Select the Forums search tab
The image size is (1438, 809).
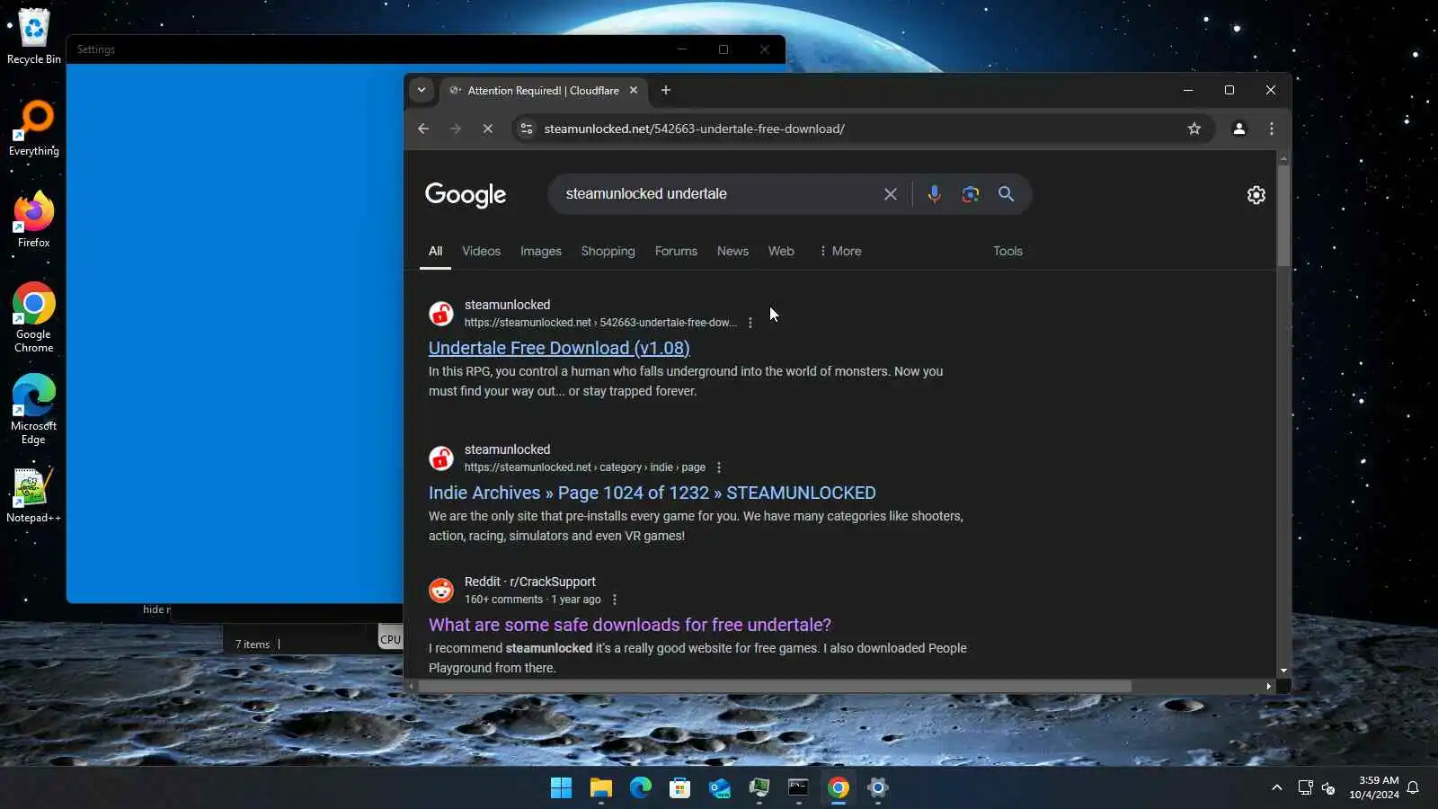point(676,251)
